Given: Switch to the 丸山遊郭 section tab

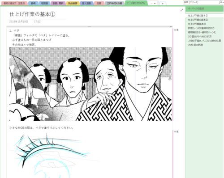Looking at the screenshot, I should point(73,3).
